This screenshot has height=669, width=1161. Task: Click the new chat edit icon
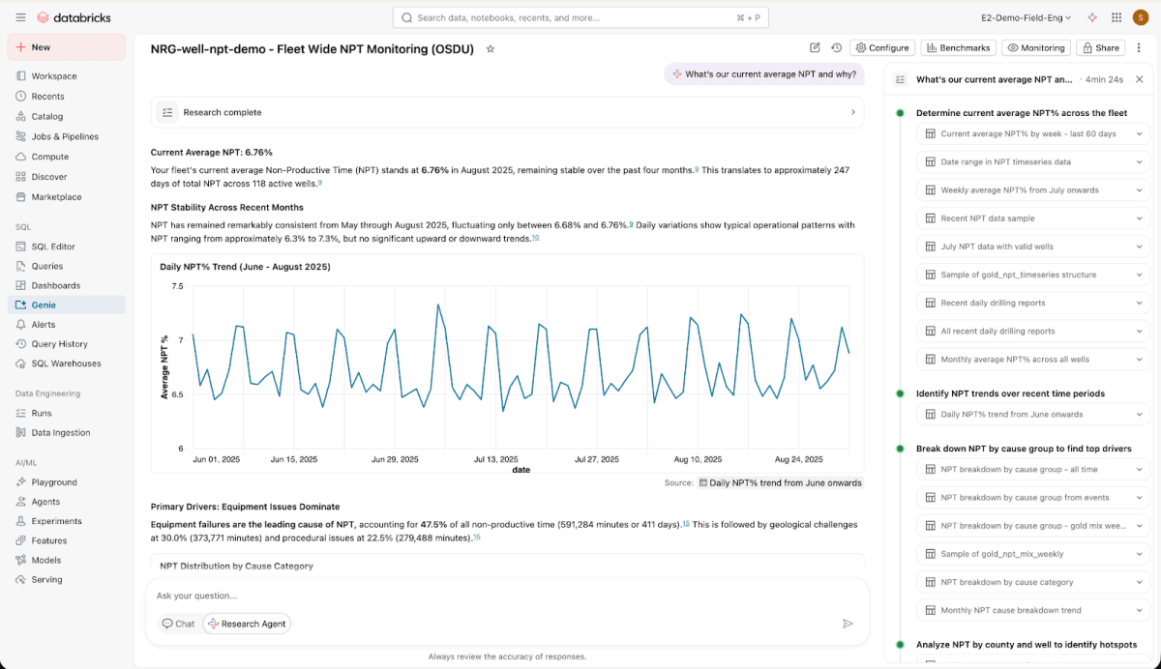(815, 47)
